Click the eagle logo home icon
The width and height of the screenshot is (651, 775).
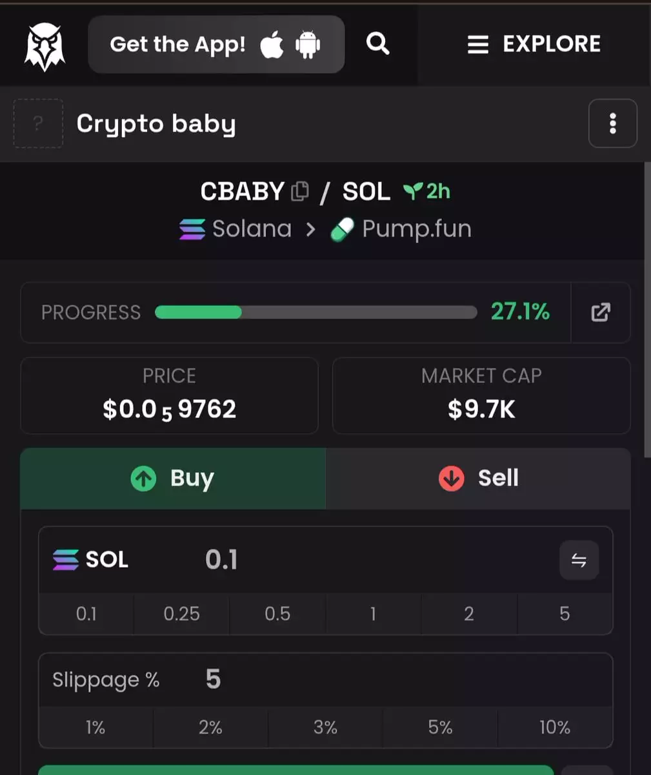[x=45, y=46]
